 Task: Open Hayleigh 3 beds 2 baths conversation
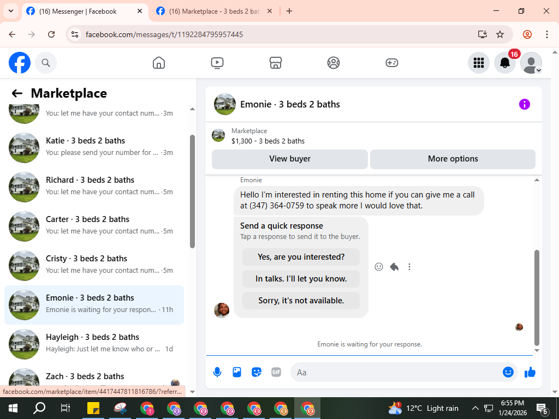tap(94, 344)
